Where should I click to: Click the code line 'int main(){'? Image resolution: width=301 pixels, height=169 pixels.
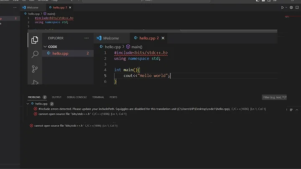pos(127,70)
